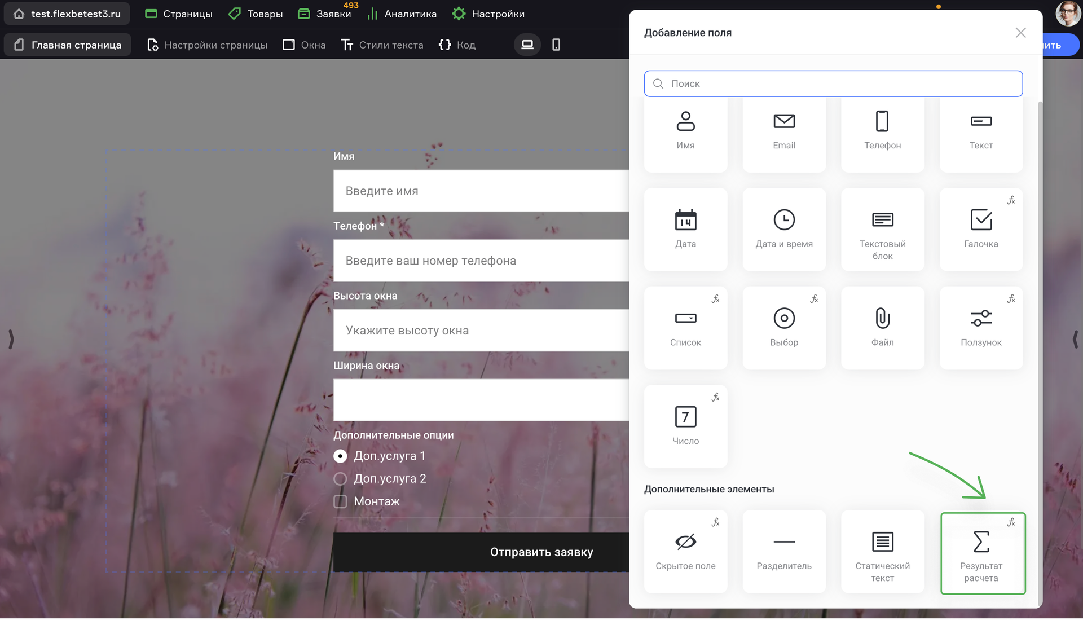Choose the Number (Число) field tile
This screenshot has height=625, width=1083.
(685, 426)
